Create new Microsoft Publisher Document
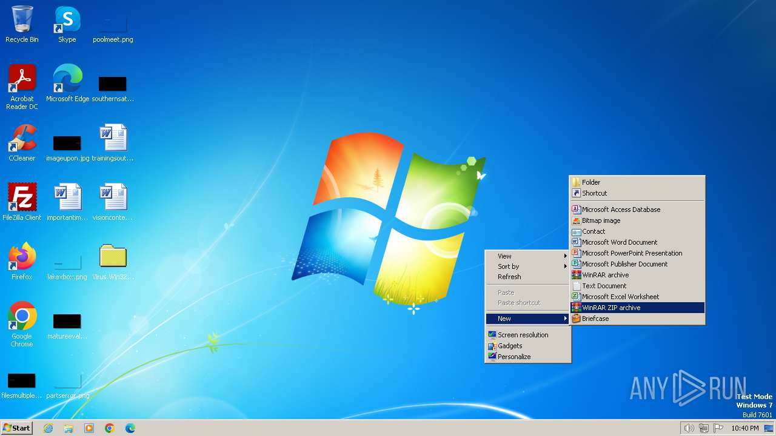776x436 pixels. [637, 264]
